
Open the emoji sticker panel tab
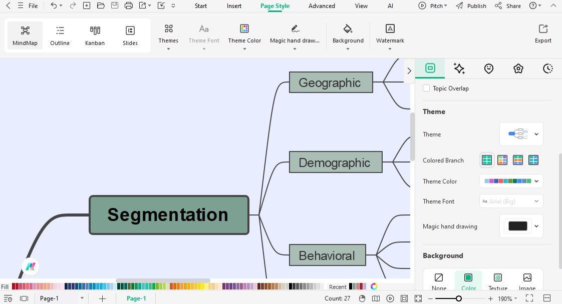coord(488,68)
